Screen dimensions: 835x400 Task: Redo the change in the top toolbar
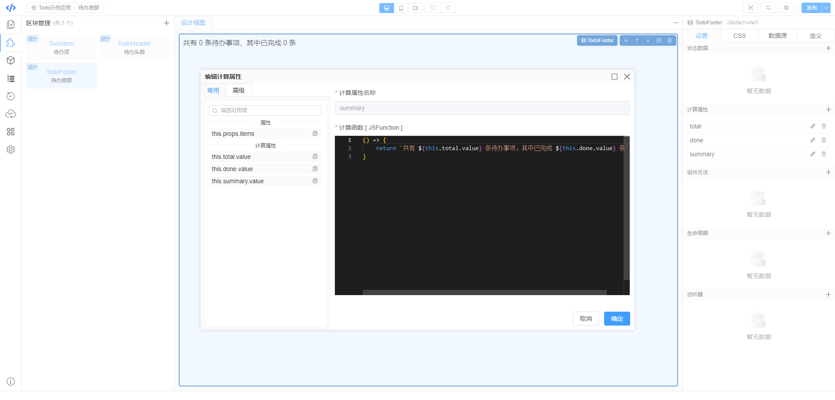point(448,8)
